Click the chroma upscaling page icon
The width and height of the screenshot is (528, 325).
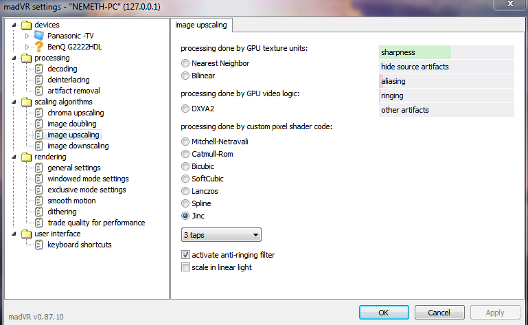pyautogui.click(x=39, y=113)
